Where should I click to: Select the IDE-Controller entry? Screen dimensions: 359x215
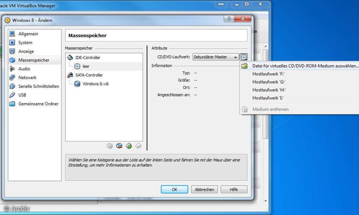coord(88,57)
